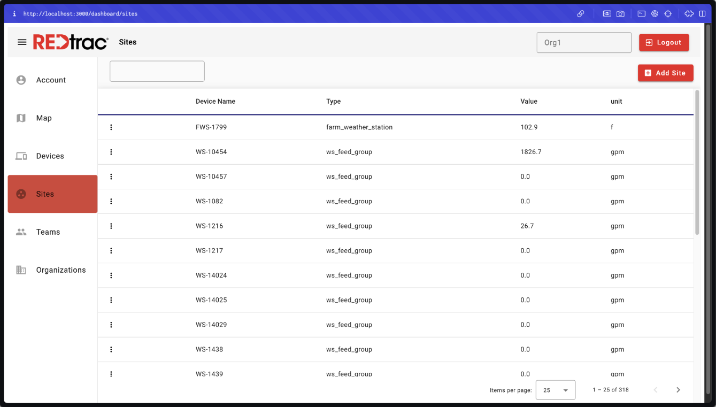Click the browser split-panel icon
Screen dimensions: 716x407
coord(703,14)
